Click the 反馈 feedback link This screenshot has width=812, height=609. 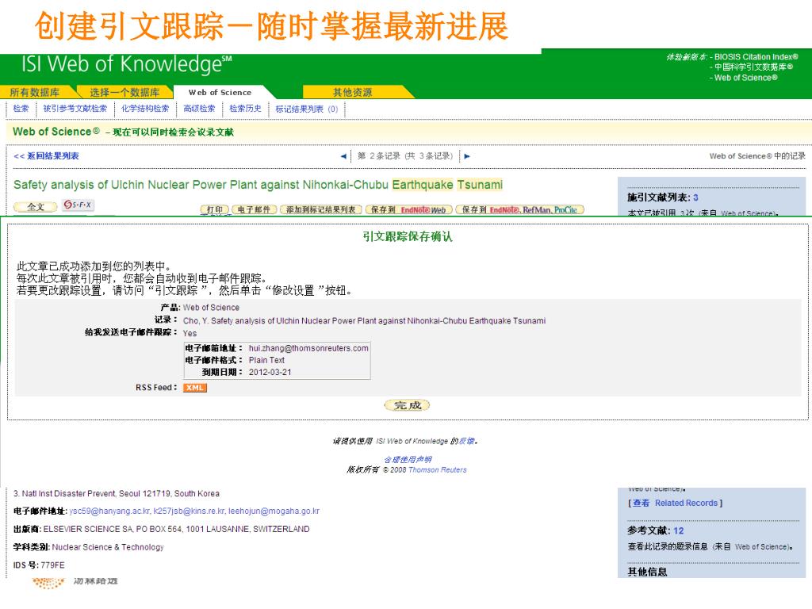(x=466, y=441)
